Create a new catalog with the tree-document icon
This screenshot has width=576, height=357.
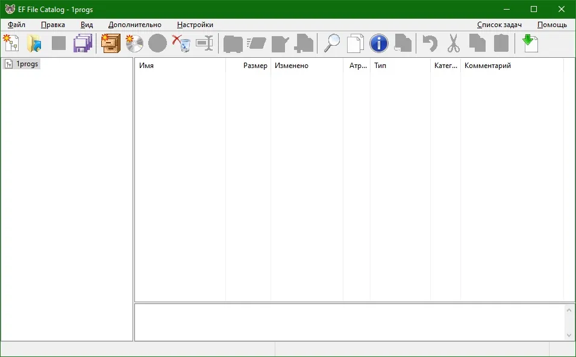11,43
